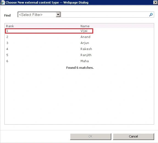Select the name Rakesh in results
This screenshot has height=143, width=158.
pos(86,49)
